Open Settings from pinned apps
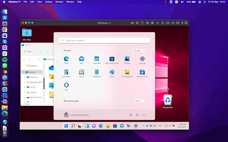This screenshot has height=142, width=228. click(142, 60)
